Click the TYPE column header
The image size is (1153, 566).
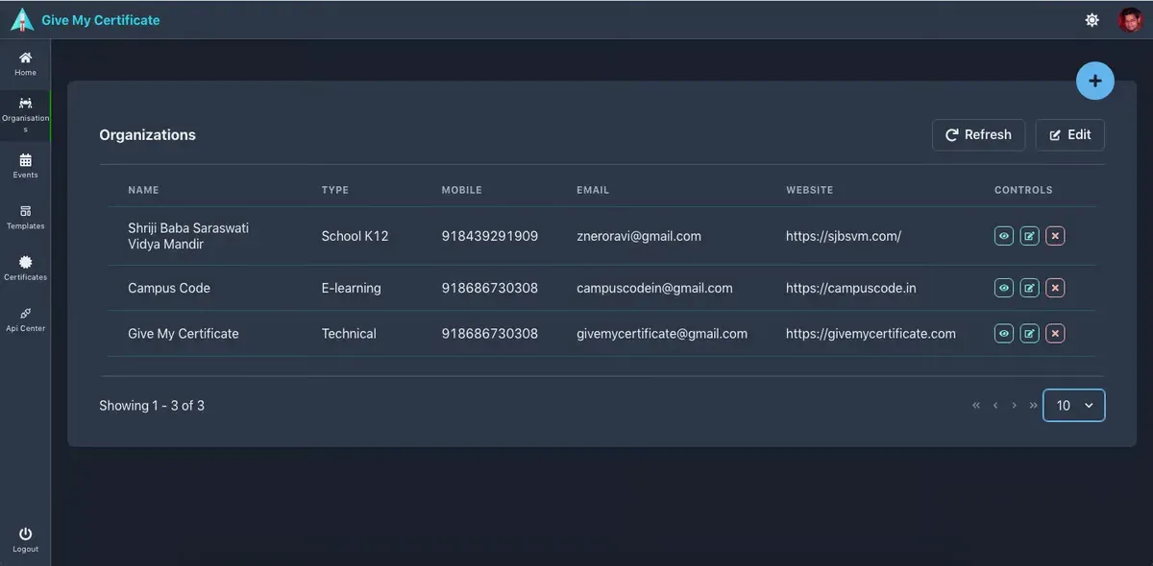(x=334, y=190)
